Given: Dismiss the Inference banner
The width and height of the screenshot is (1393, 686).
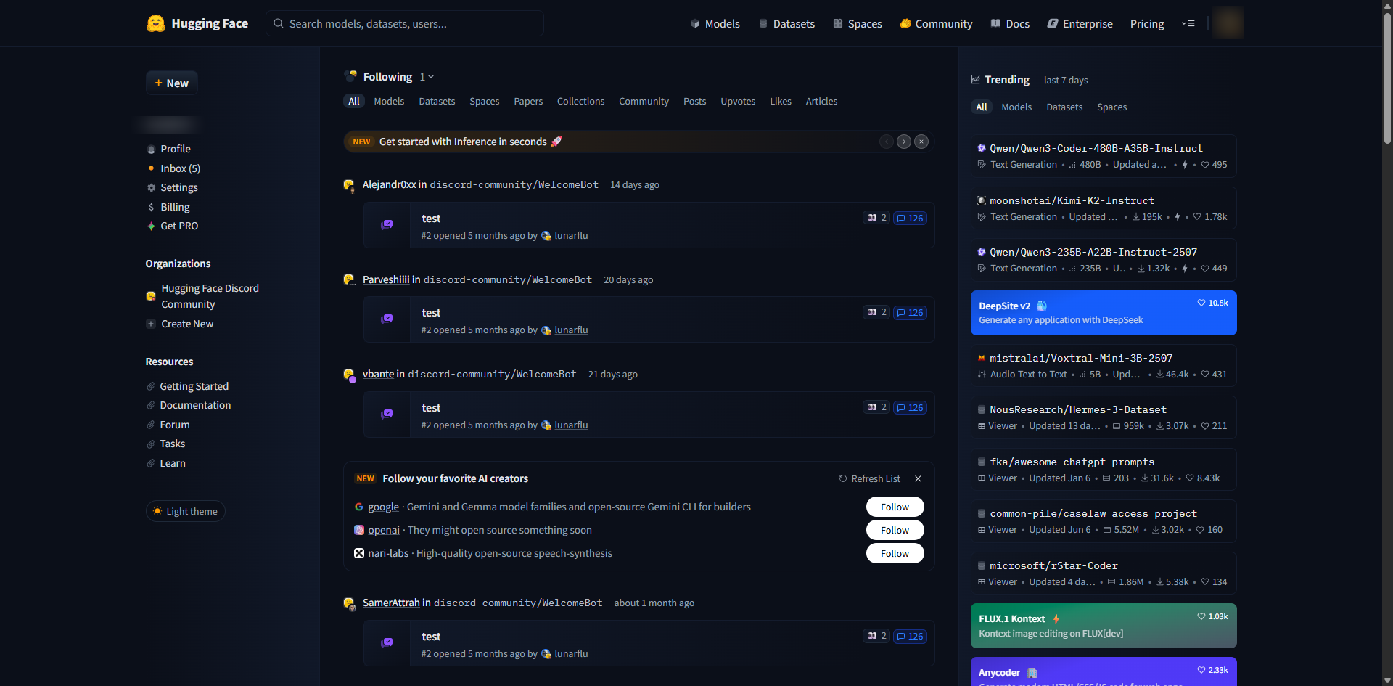Looking at the screenshot, I should click(921, 142).
